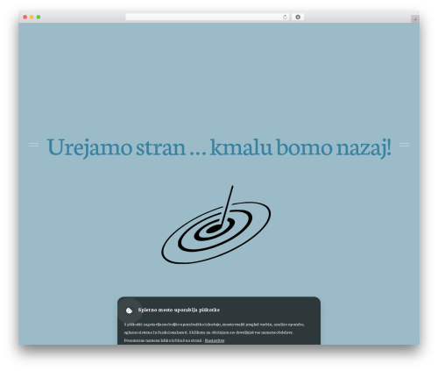Click the "Urejamo stran ... kmalu bomo nazaj!" heading
438x371 pixels.
[x=219, y=147]
